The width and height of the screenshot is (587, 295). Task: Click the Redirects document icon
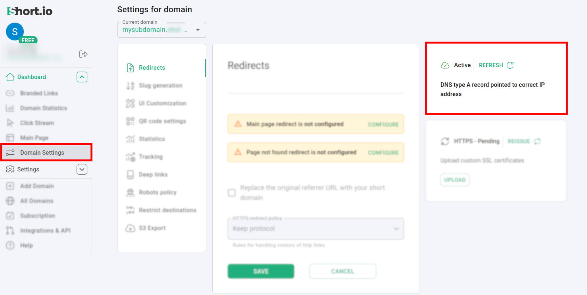130,68
